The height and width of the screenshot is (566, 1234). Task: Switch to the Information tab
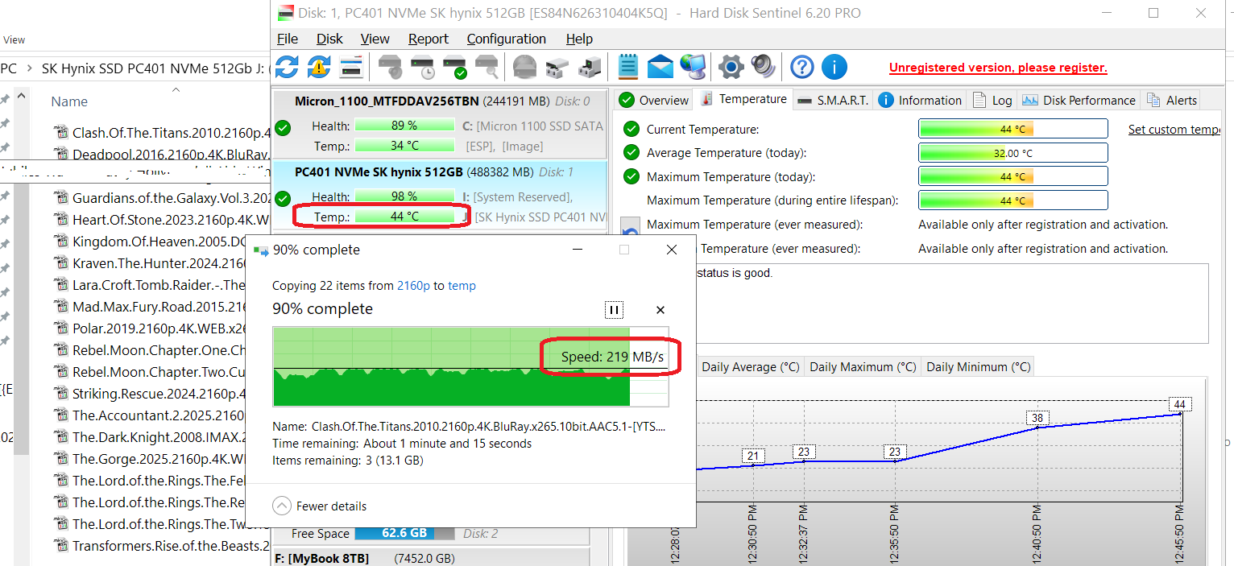pyautogui.click(x=920, y=101)
